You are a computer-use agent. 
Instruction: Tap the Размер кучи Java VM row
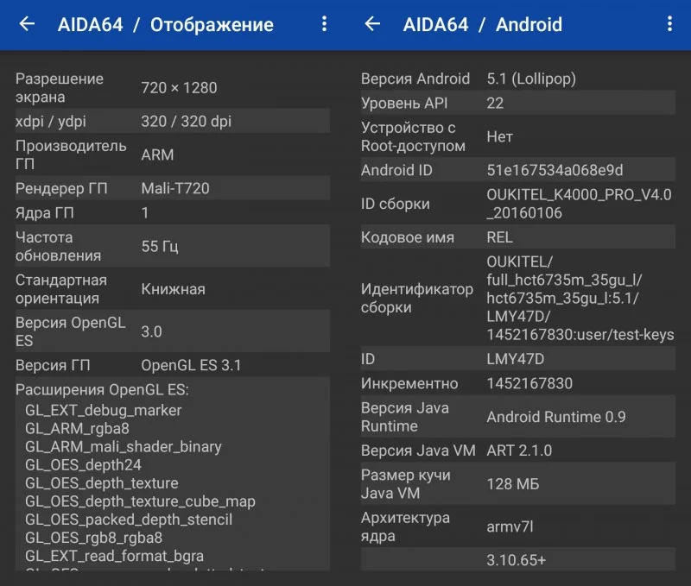[517, 484]
